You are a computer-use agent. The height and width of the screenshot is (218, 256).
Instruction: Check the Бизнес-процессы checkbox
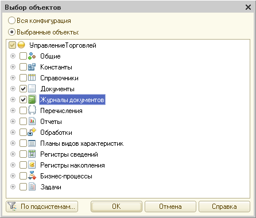pos(23,176)
